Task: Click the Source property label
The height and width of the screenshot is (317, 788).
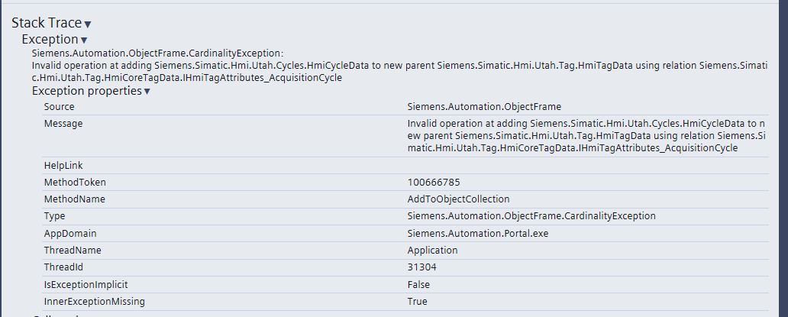Action: pyautogui.click(x=60, y=107)
